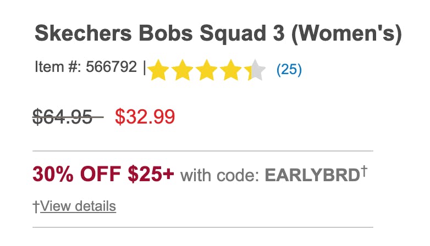Click the red $32.99 sale price
The image size is (430, 246).
point(145,116)
